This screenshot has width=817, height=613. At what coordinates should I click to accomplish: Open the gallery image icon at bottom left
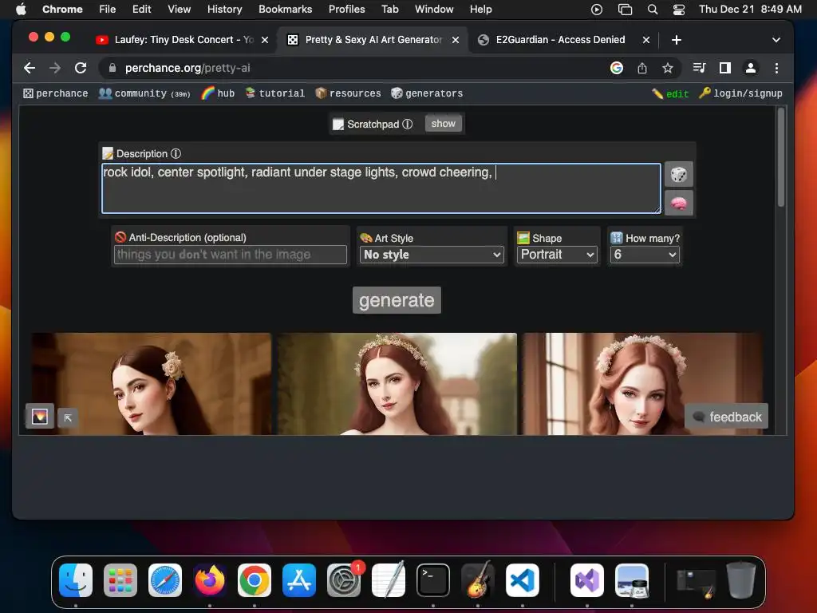(x=40, y=417)
